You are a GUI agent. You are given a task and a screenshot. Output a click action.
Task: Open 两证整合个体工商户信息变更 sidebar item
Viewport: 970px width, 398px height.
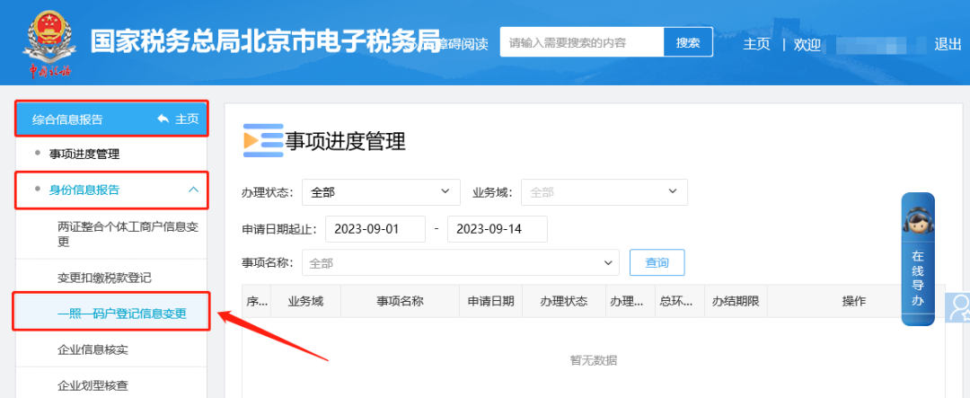click(128, 234)
